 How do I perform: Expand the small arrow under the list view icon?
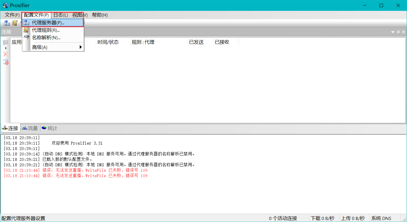click(x=6, y=48)
